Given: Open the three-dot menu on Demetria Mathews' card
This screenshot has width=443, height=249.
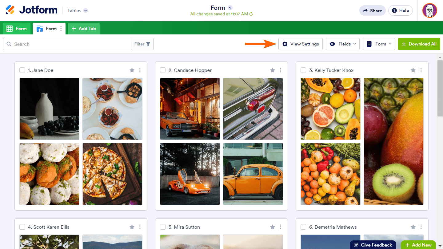Looking at the screenshot, I should click(x=421, y=227).
